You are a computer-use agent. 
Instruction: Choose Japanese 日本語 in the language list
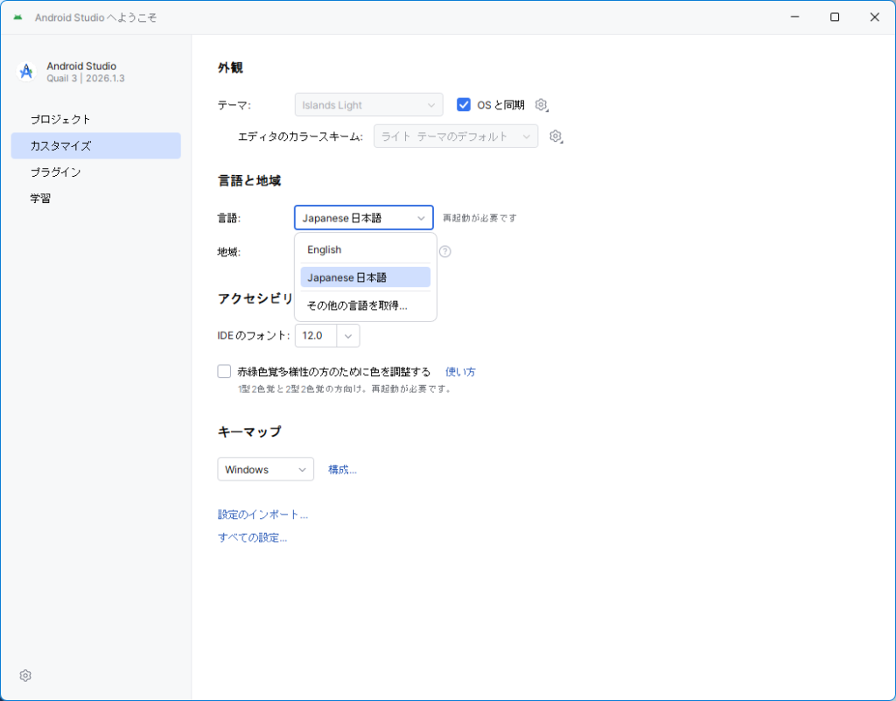(365, 277)
